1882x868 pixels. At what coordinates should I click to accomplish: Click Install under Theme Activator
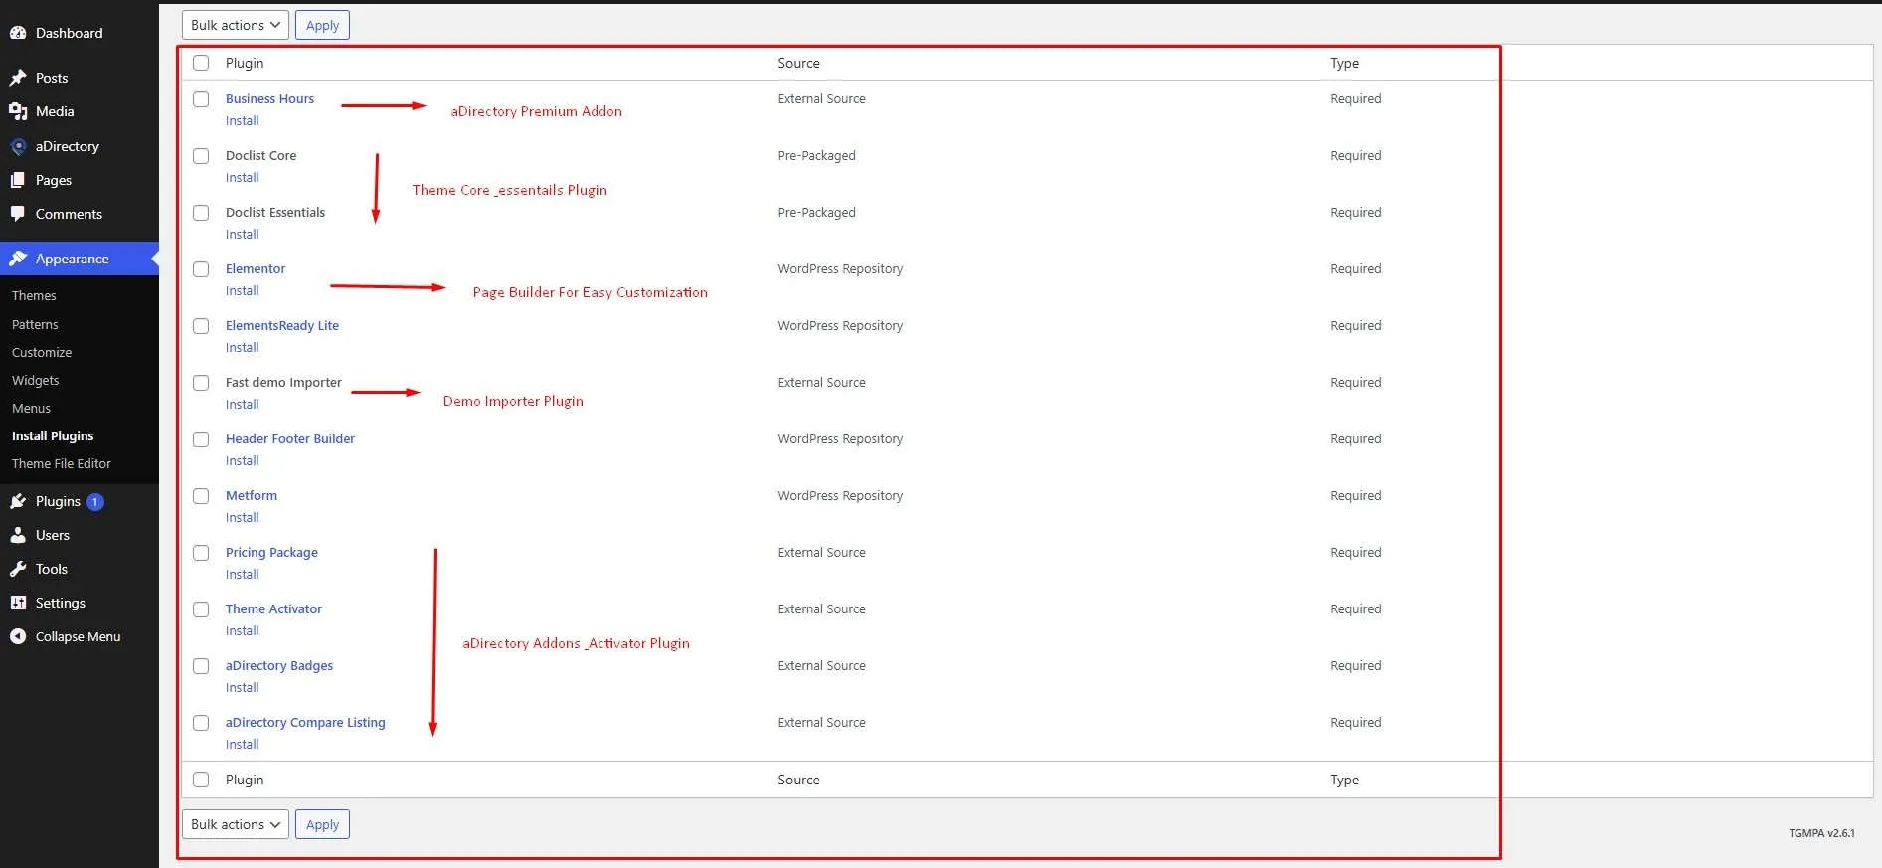click(242, 630)
